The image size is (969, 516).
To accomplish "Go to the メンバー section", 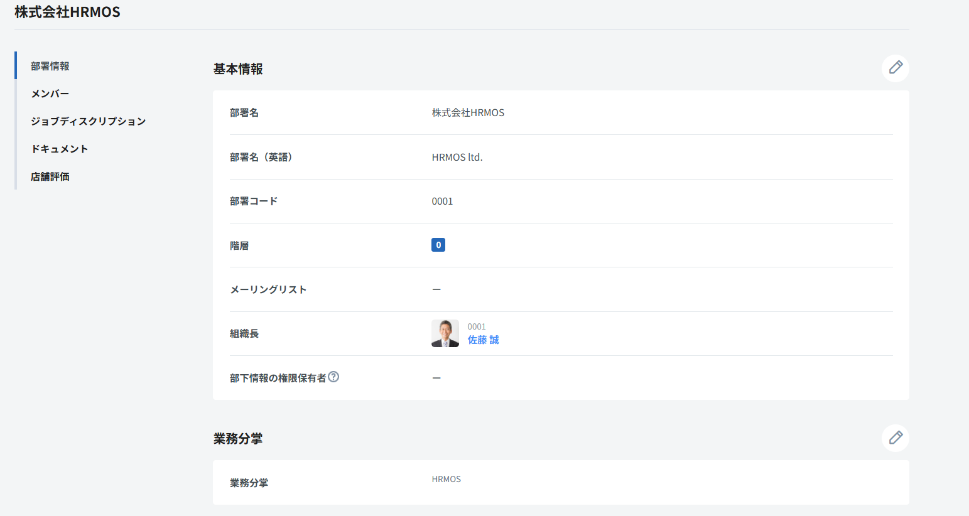I will pyautogui.click(x=50, y=94).
